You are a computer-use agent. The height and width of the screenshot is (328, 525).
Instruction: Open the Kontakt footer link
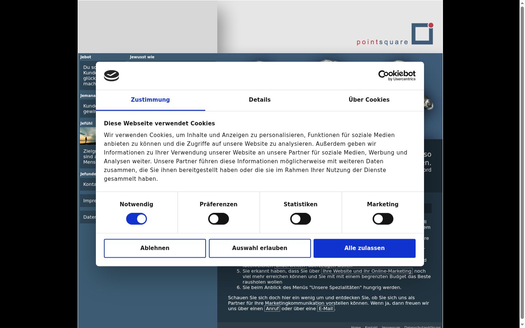point(371,327)
